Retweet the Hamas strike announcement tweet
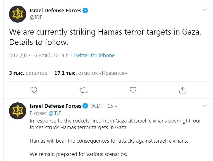Screen dimensions: 213x161 (x=83, y=90)
